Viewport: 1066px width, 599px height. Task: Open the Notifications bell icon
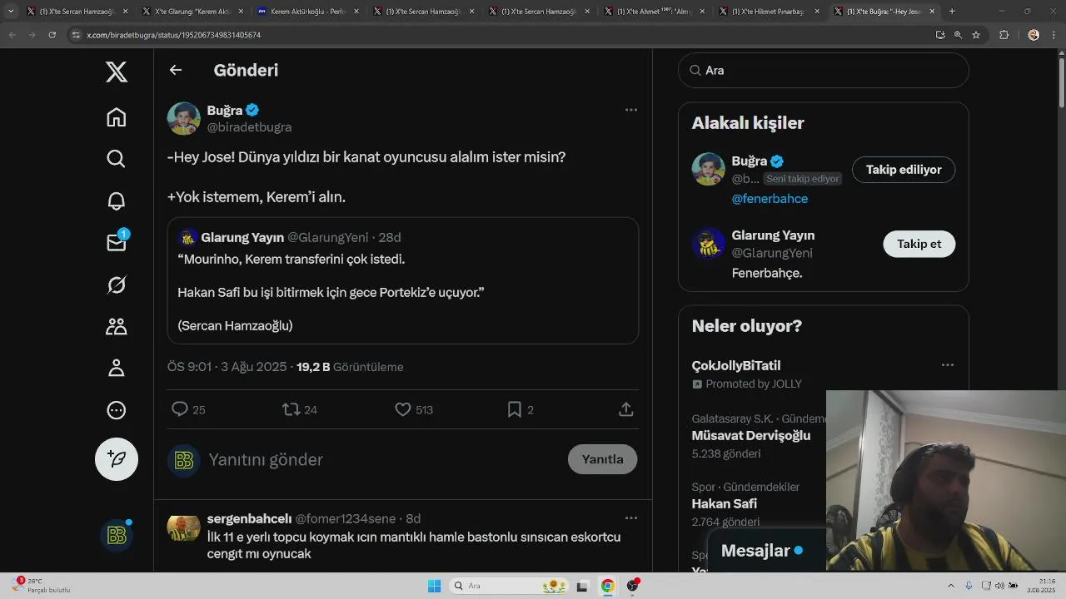click(117, 200)
